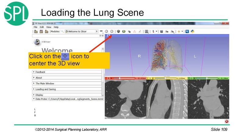Click the center 3D view icon
Screen dimensions: 244x137
pyautogui.click(x=111, y=36)
